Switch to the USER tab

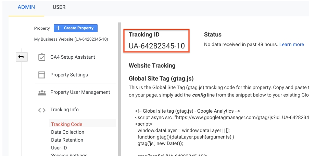[x=59, y=7]
